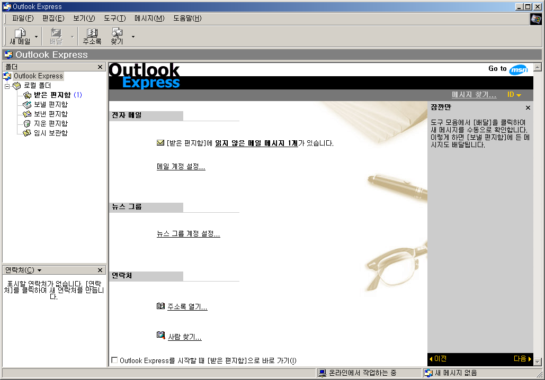Click the 받은 편지함 inbox icon
Image resolution: width=545 pixels, height=380 pixels.
[x=27, y=95]
